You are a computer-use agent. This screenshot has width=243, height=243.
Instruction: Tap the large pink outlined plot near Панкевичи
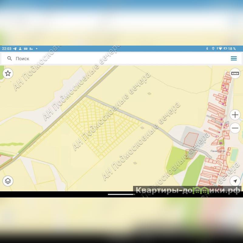click(x=191, y=139)
